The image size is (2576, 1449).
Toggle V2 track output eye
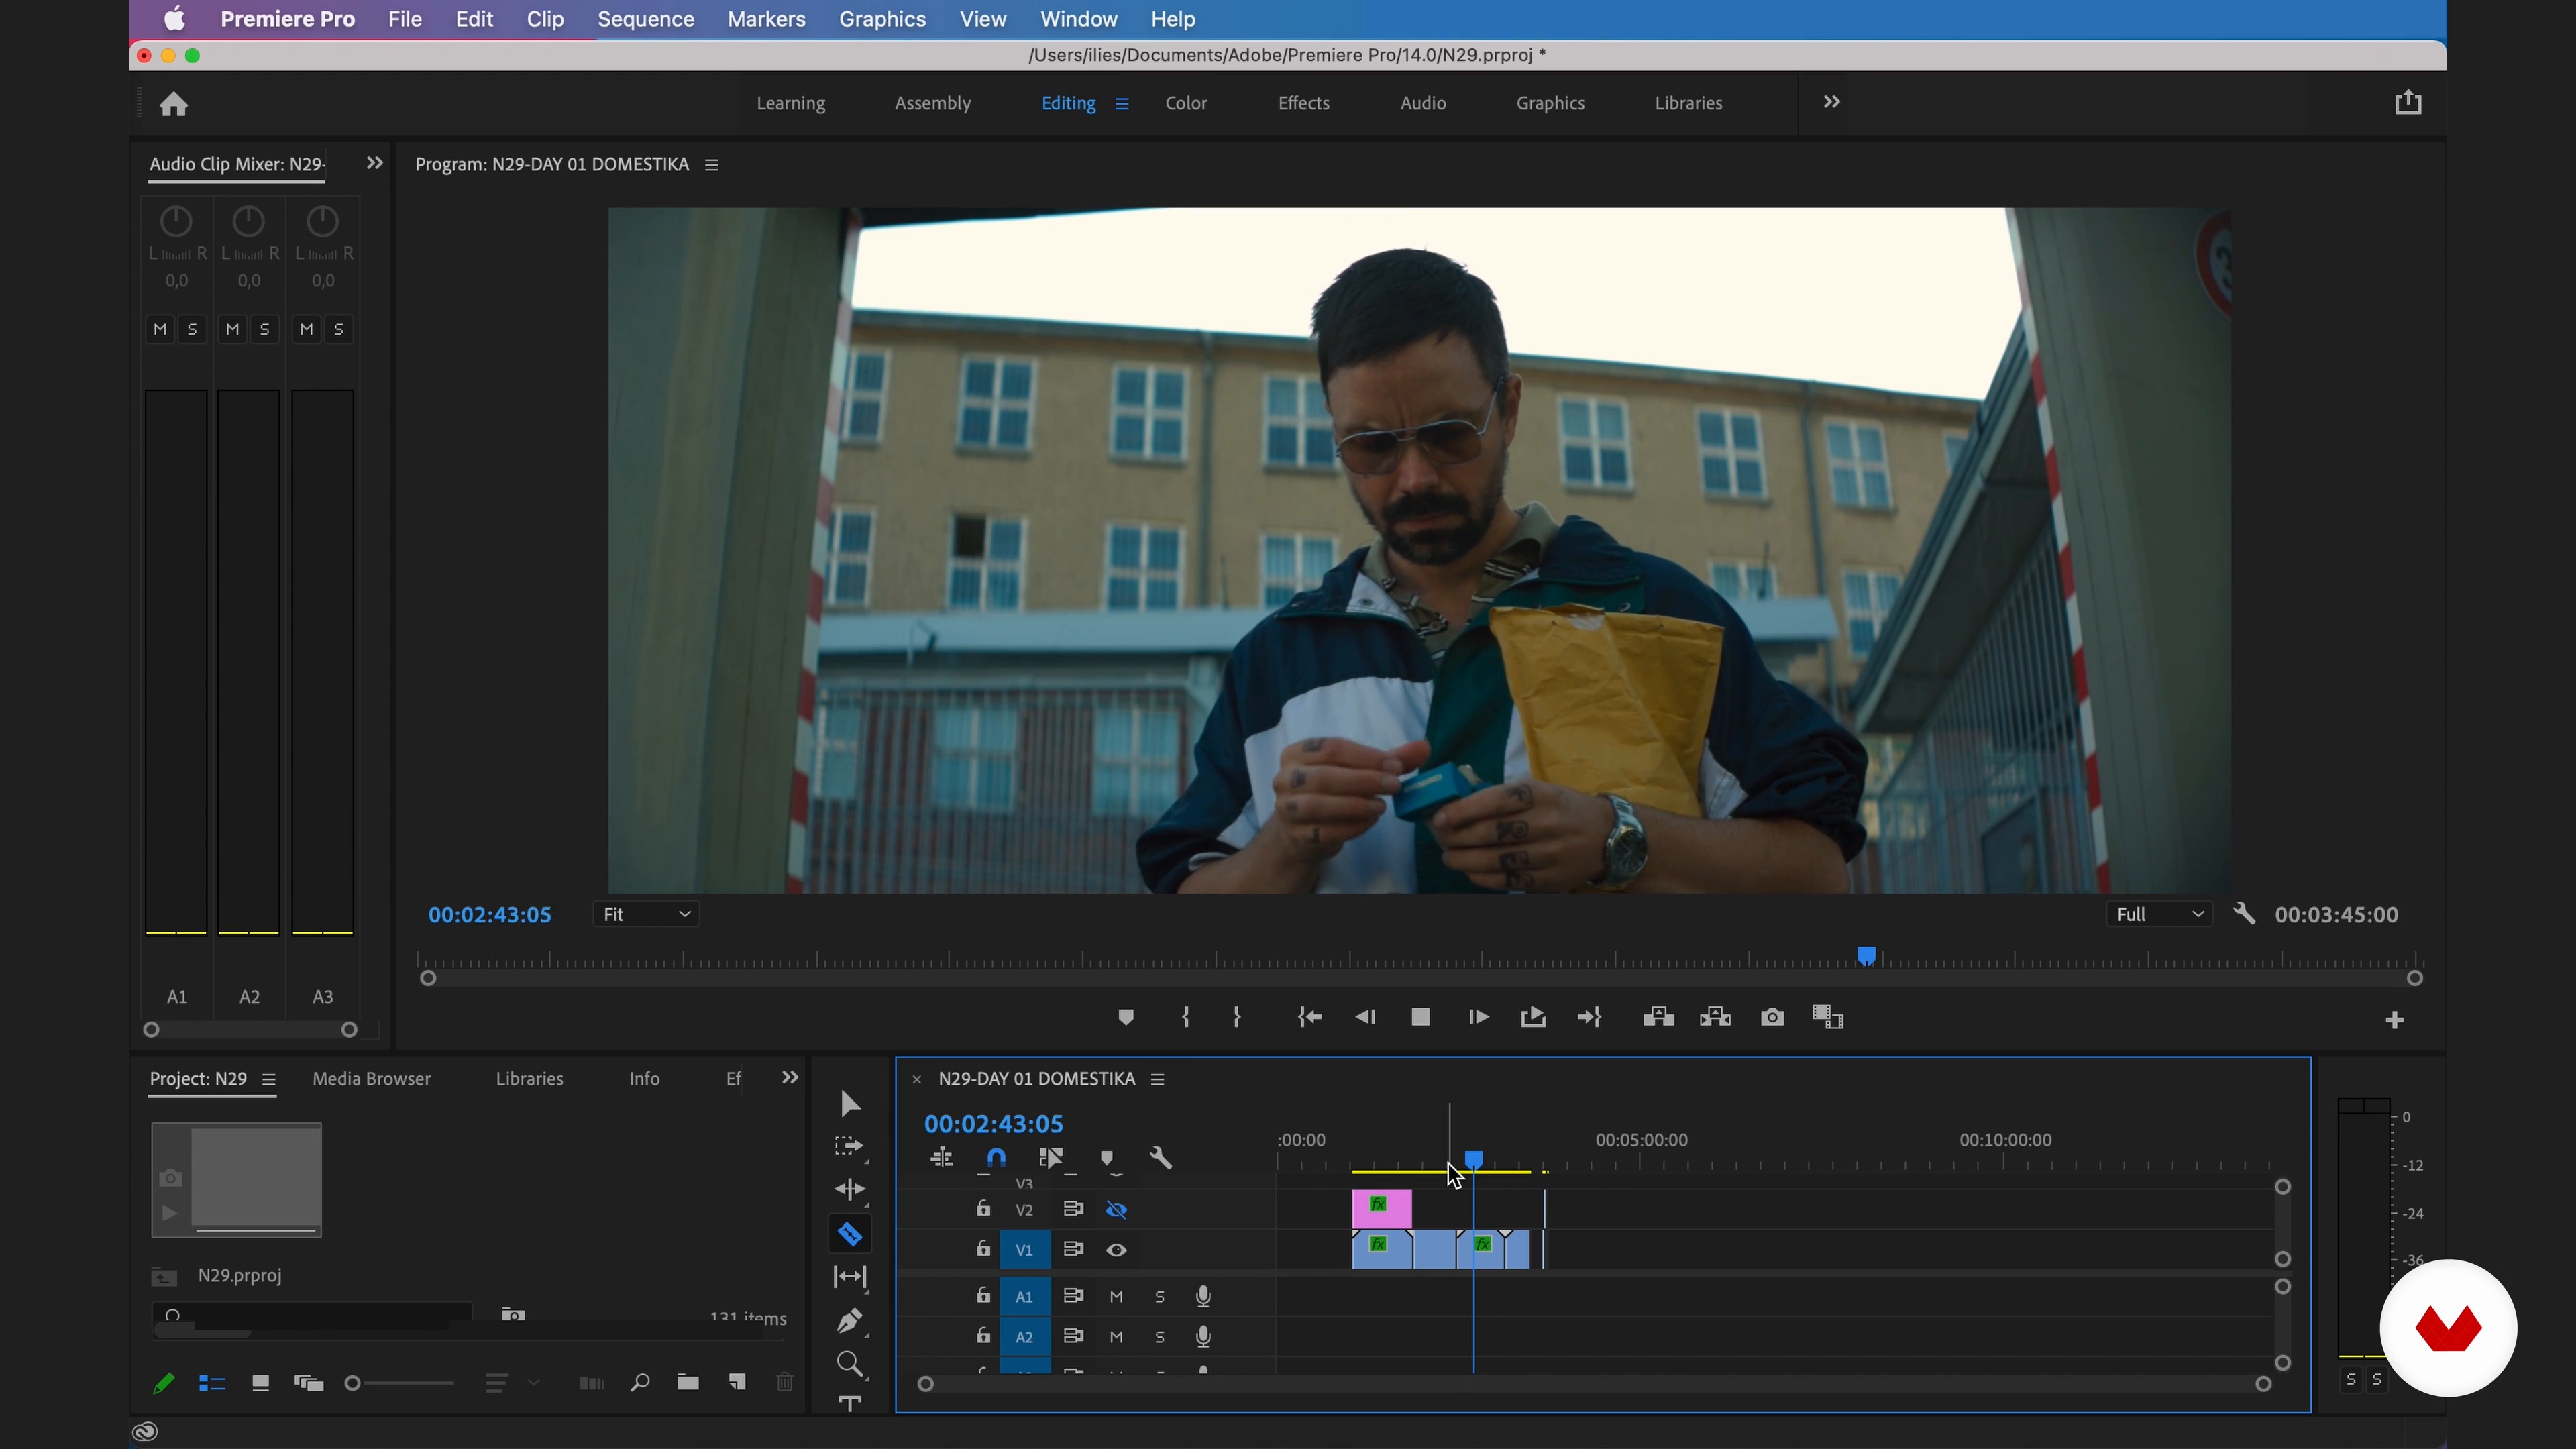(x=1116, y=1210)
